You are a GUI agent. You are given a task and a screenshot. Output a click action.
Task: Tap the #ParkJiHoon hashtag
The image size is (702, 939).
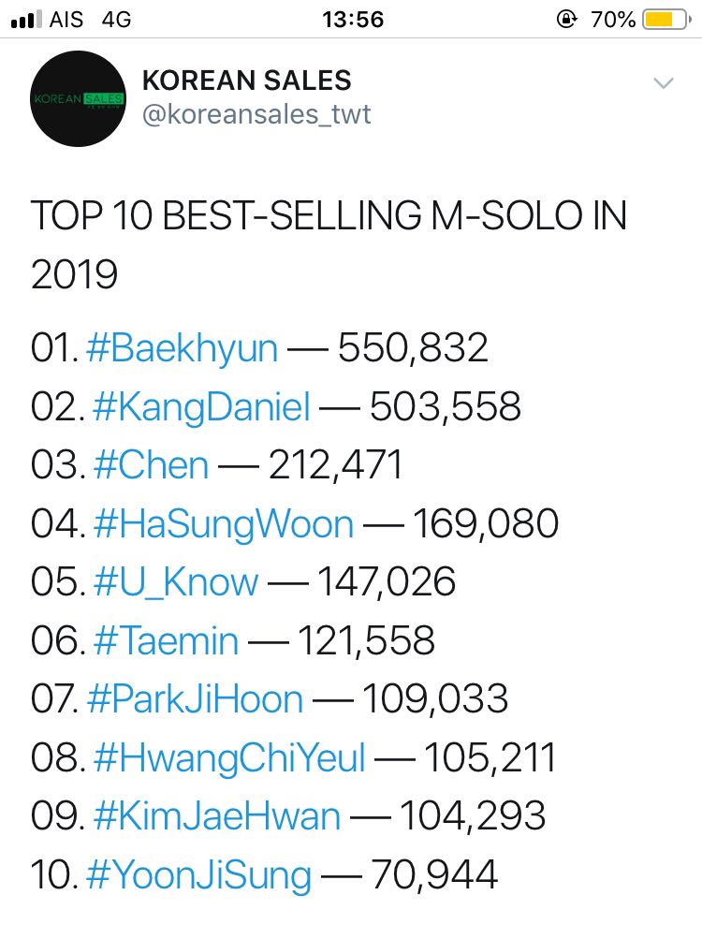pos(195,698)
